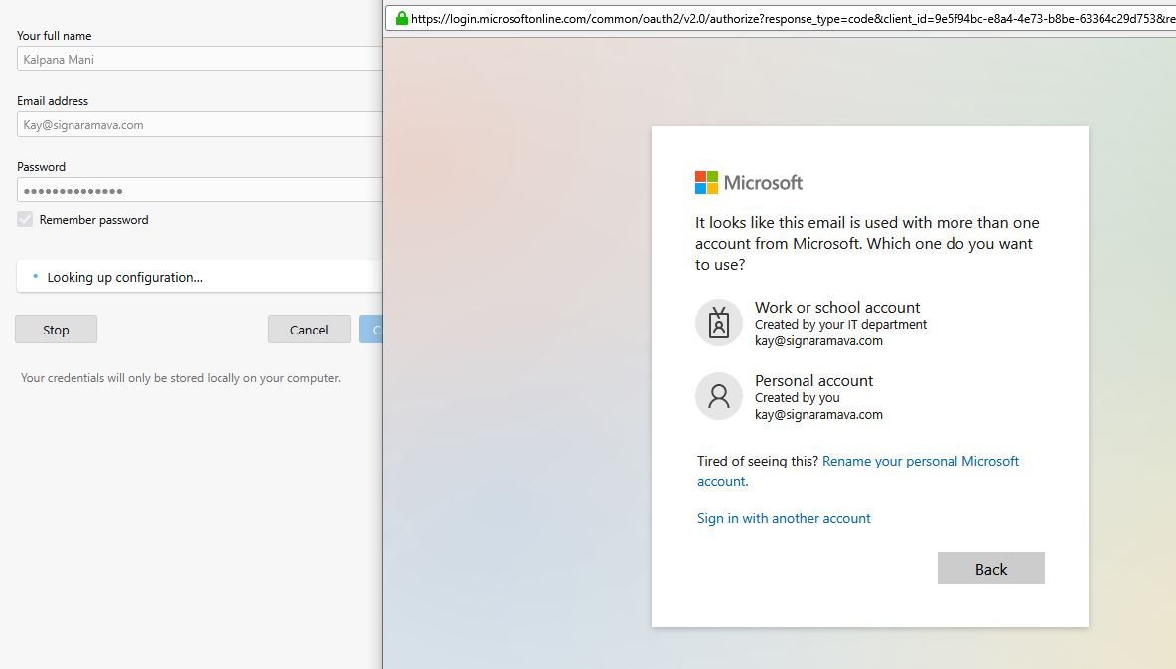Viewport: 1176px width, 669px height.
Task: Click the Microsoft four-color logo
Action: point(706,183)
